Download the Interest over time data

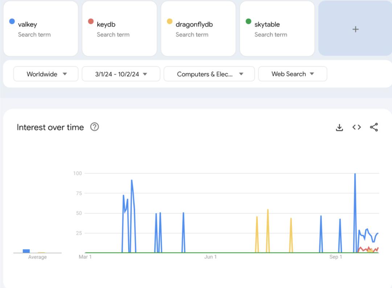pyautogui.click(x=339, y=127)
